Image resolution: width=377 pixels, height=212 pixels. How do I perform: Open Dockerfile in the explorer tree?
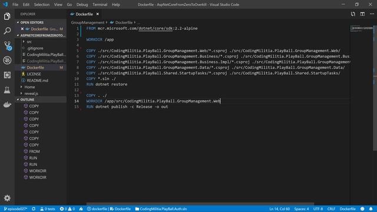tap(35, 68)
